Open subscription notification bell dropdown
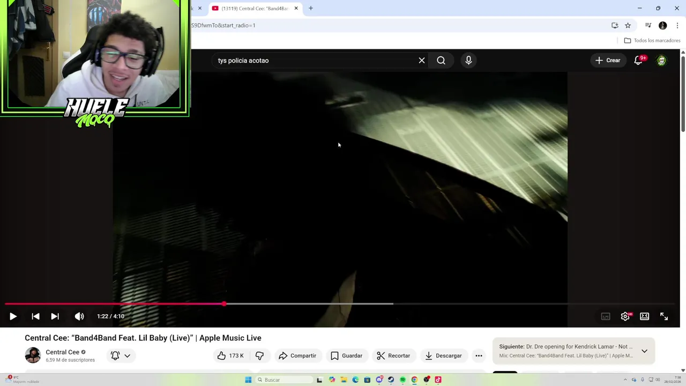 [121, 355]
